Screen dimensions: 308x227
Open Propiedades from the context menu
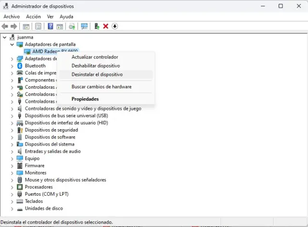[85, 99]
